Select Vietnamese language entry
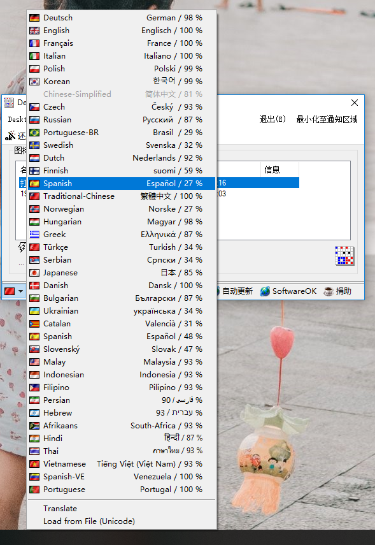 [x=121, y=464]
